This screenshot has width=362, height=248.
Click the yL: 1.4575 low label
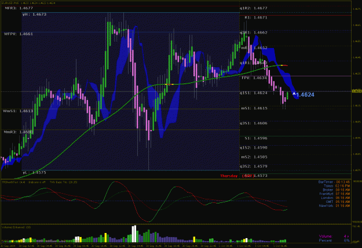click(x=34, y=172)
